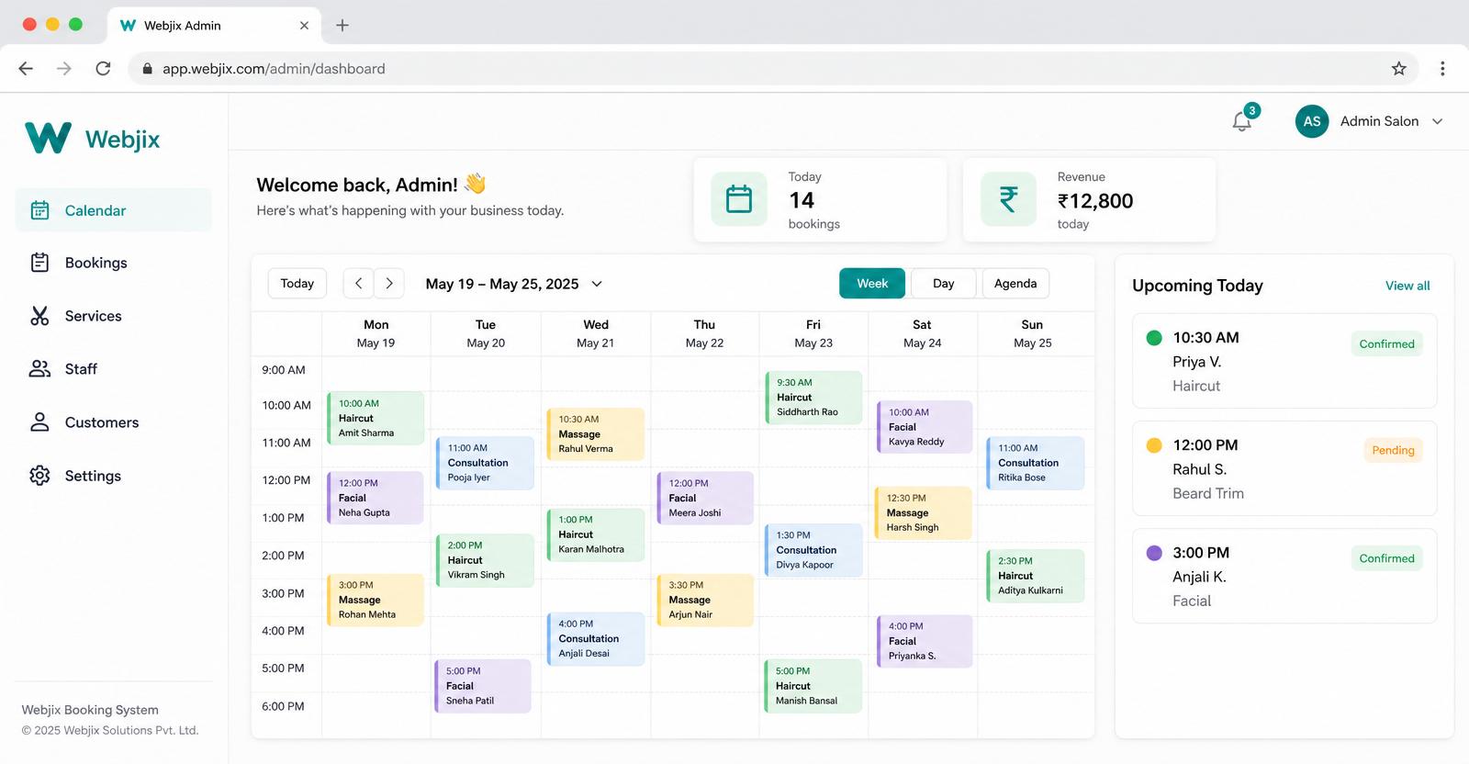Click the calendar icon in Today bookings card
1469x764 pixels.
[739, 199]
